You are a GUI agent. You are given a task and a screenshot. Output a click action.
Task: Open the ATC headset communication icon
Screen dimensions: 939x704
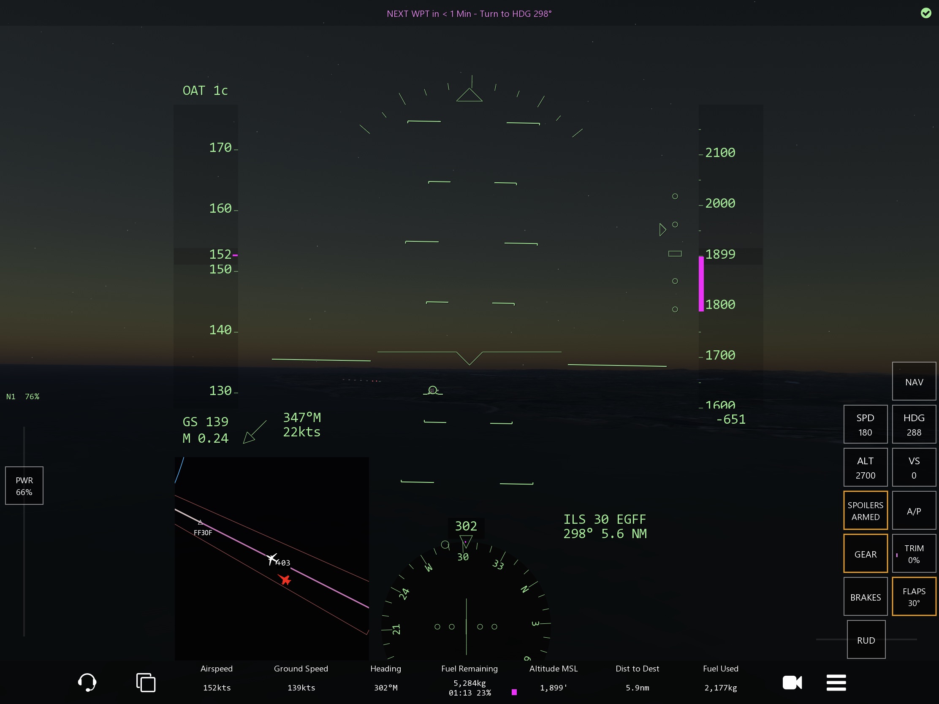point(87,682)
